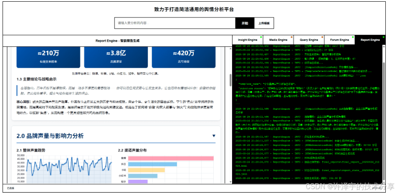This screenshot has width=396, height=193.
Task: Click the 上传模板 upload template button
Action: [x=264, y=23]
